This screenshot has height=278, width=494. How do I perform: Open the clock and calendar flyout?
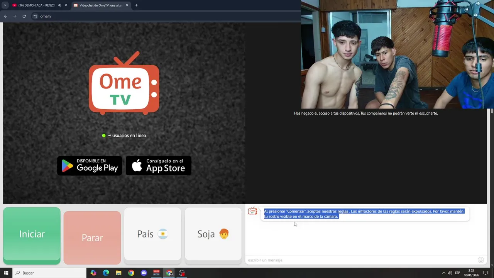tap(471, 273)
